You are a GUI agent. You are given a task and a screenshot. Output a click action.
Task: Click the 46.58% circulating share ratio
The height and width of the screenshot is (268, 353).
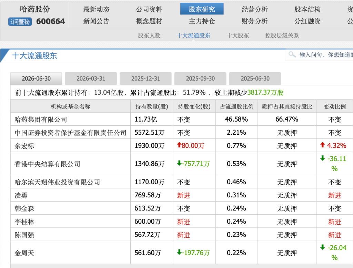[236, 119]
